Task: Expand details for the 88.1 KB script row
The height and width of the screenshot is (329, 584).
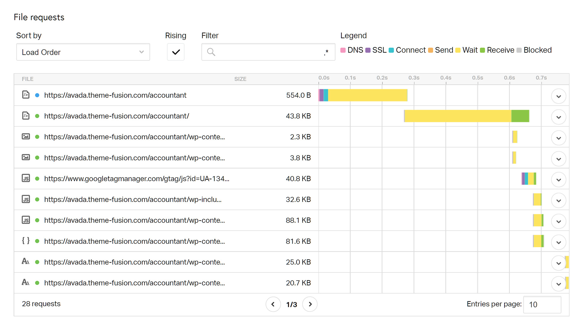Action: (x=558, y=221)
